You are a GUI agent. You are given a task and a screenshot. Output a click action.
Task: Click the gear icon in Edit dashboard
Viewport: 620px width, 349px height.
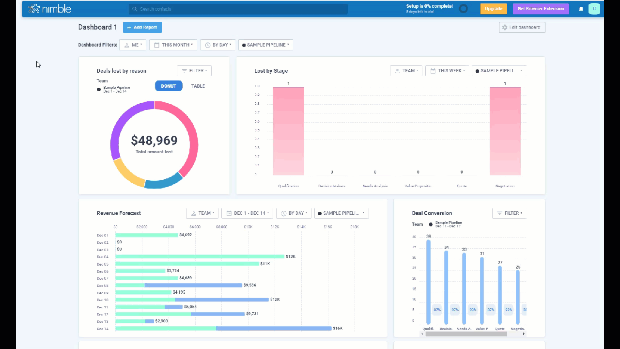click(505, 28)
